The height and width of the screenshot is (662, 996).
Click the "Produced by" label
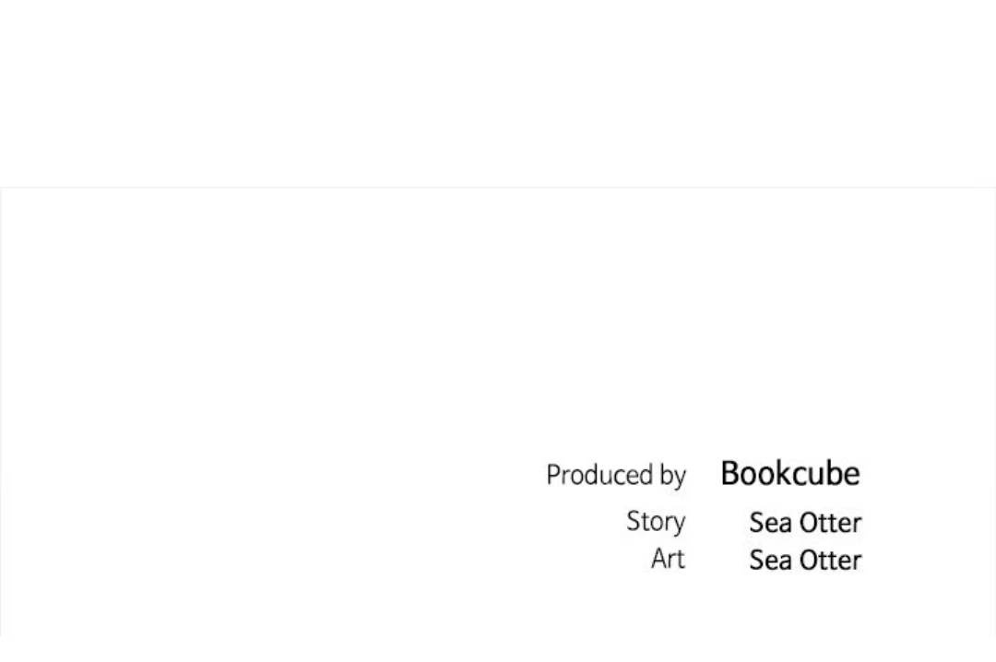point(615,476)
